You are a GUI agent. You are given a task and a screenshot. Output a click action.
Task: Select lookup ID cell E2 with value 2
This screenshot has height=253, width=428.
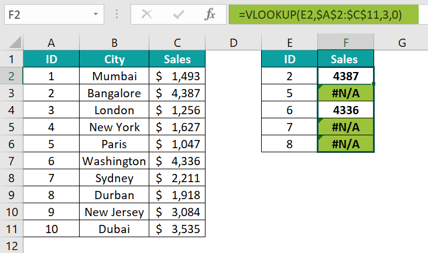(x=290, y=76)
